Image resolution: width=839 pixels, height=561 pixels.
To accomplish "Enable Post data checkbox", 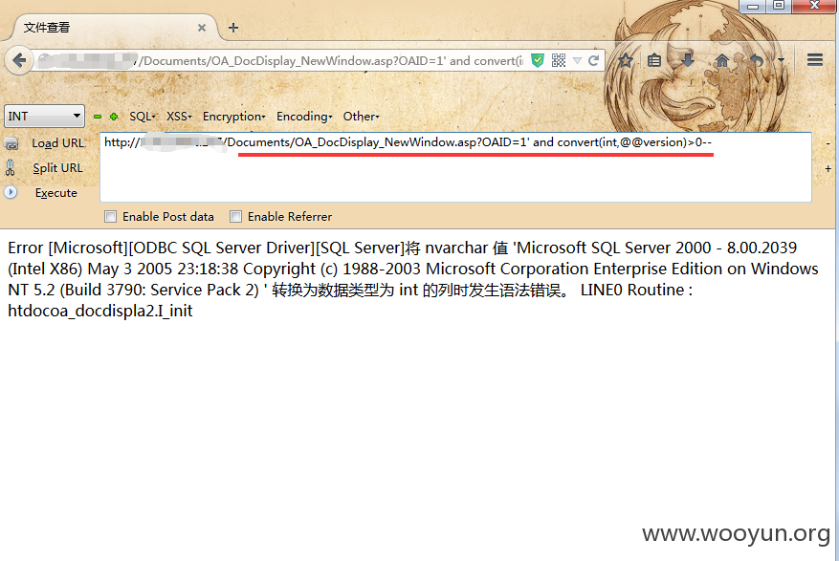I will pyautogui.click(x=111, y=216).
